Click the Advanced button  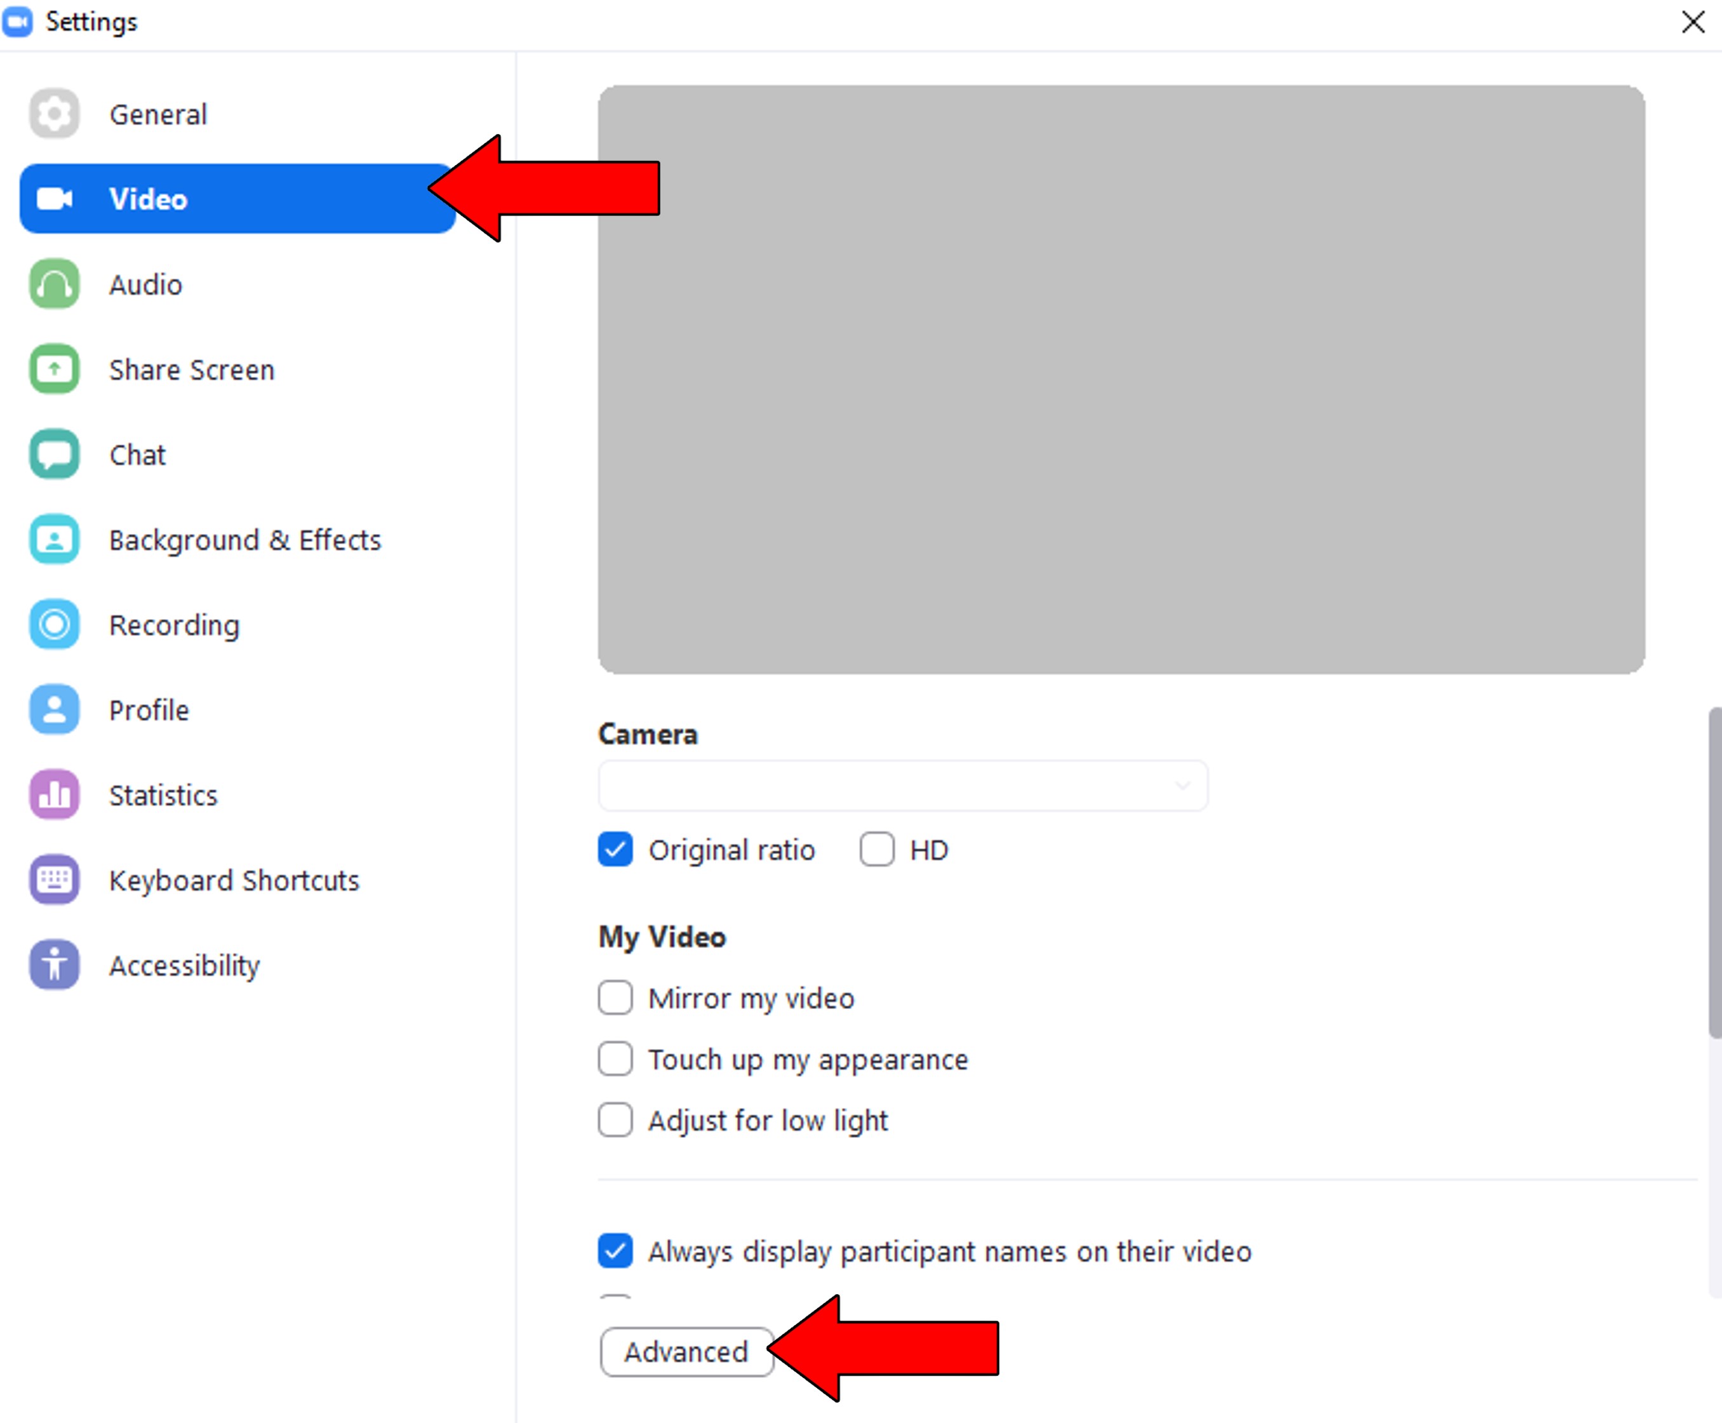point(686,1352)
